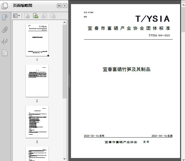Click the ICS 67.080 text

pyautogui.click(x=89, y=13)
